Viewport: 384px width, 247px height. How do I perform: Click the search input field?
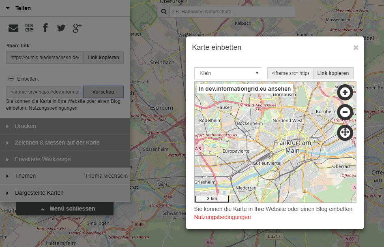tap(231, 11)
